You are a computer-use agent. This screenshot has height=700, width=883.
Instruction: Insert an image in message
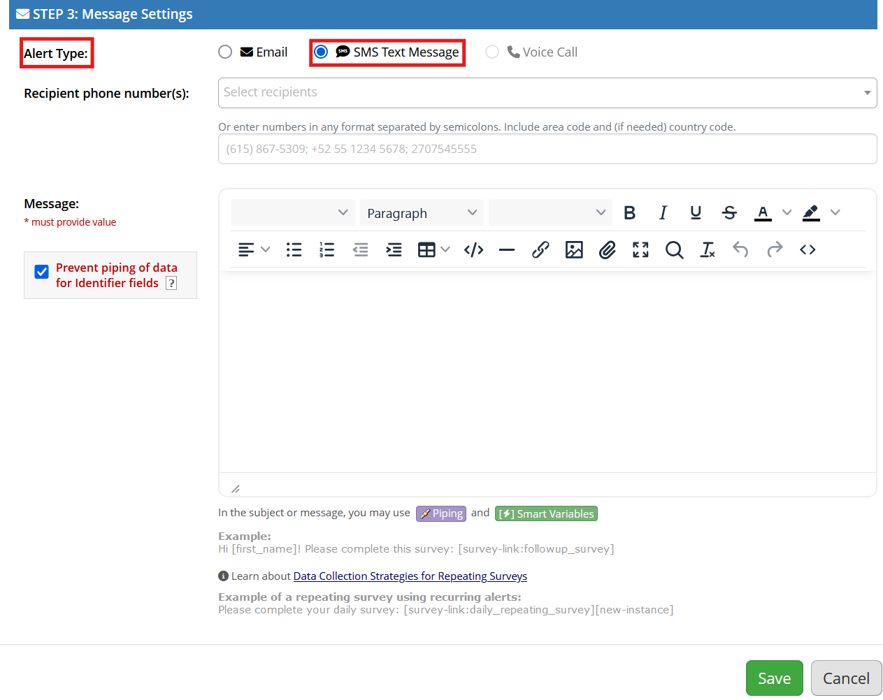tap(574, 249)
